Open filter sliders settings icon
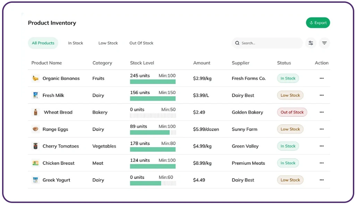Viewport: 356px width, 204px height. (311, 43)
